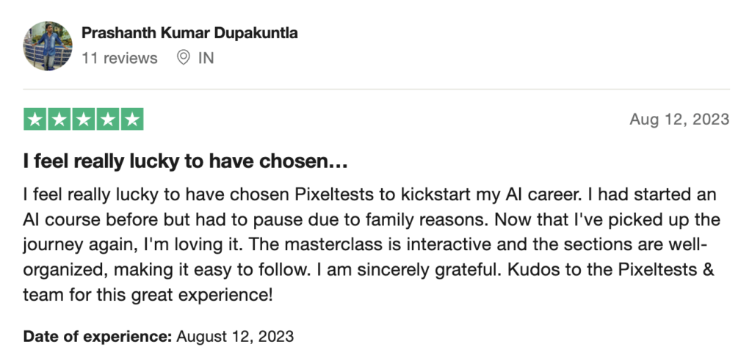Click the first green rating star
The height and width of the screenshot is (358, 752).
pyautogui.click(x=35, y=119)
